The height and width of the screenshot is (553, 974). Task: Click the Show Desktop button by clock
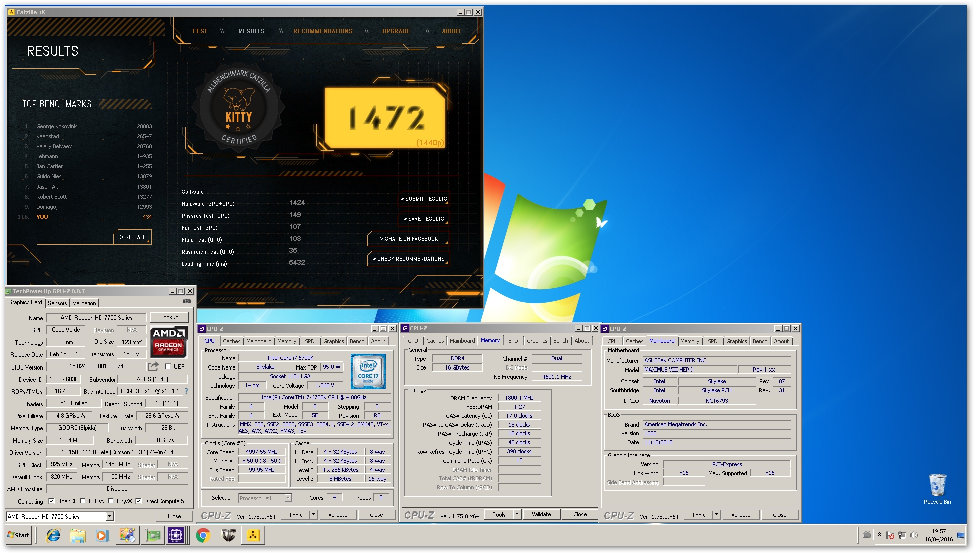(961, 535)
